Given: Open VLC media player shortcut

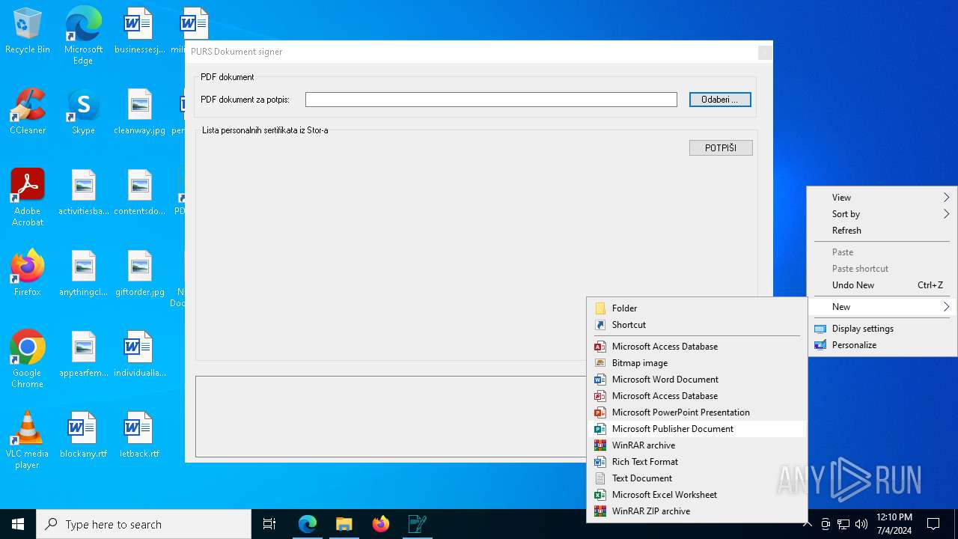Looking at the screenshot, I should tap(28, 440).
